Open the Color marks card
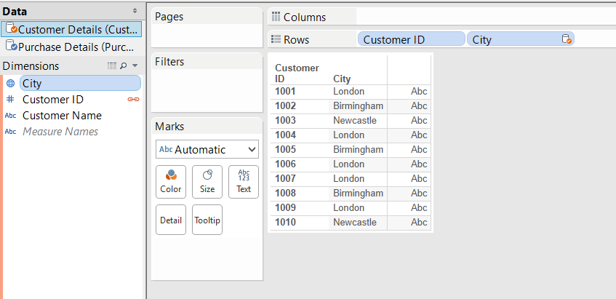This screenshot has height=299, width=616. (x=170, y=182)
